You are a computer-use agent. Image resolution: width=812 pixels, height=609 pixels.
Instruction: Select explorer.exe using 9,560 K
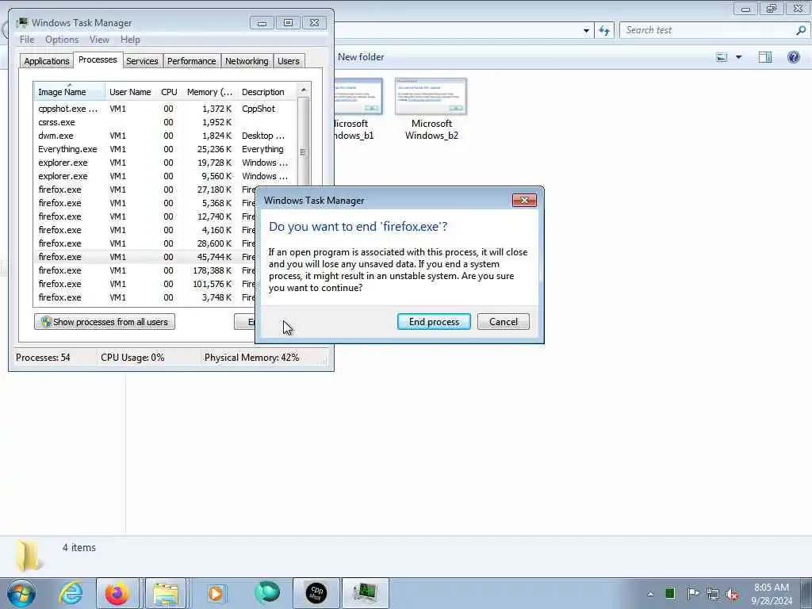[x=165, y=176]
